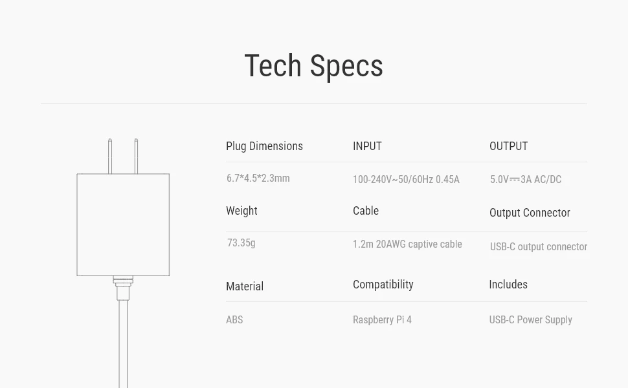The image size is (628, 388).
Task: Select the INPUT spec heading
Action: pos(367,146)
